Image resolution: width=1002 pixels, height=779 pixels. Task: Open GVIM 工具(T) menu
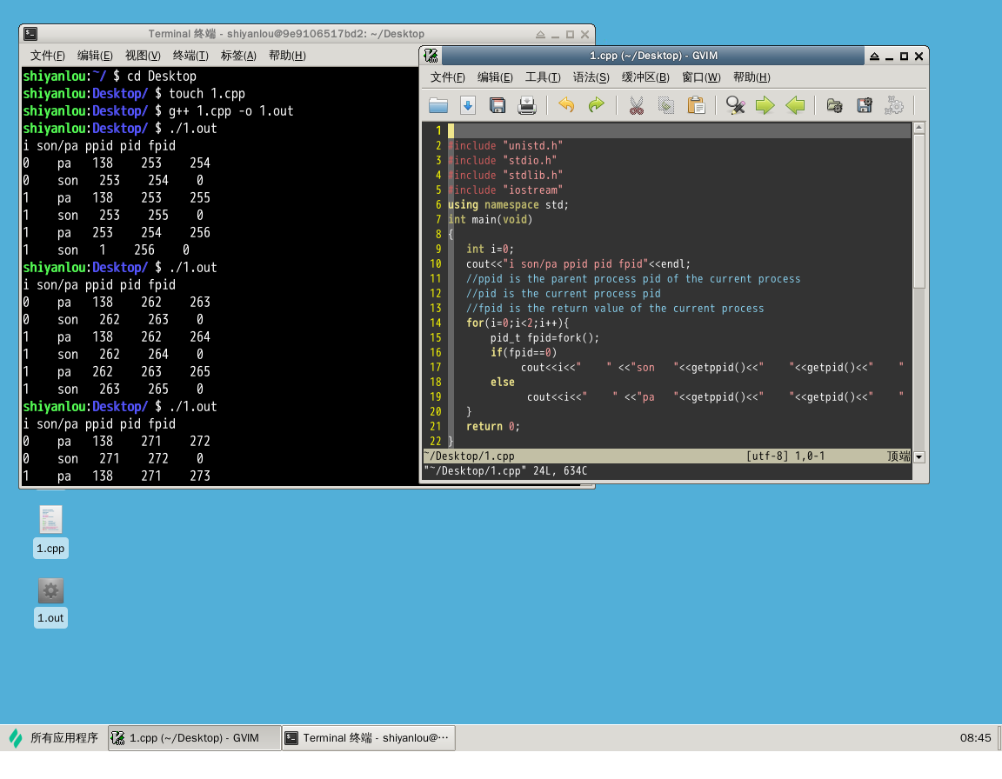(x=543, y=77)
